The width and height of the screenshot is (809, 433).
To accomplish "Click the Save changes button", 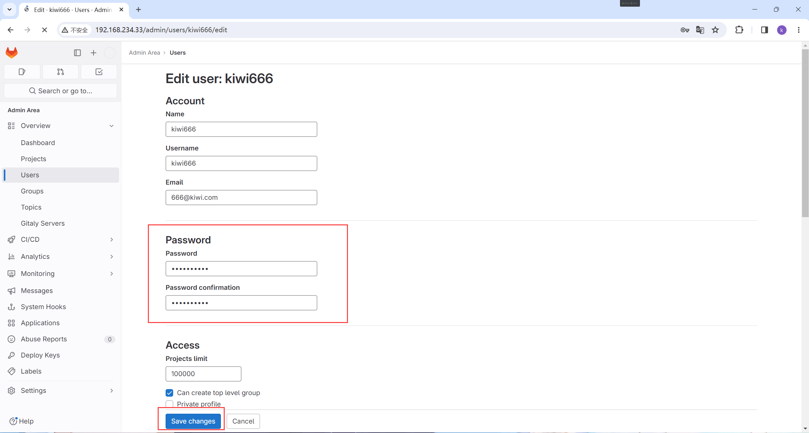I will coord(193,421).
